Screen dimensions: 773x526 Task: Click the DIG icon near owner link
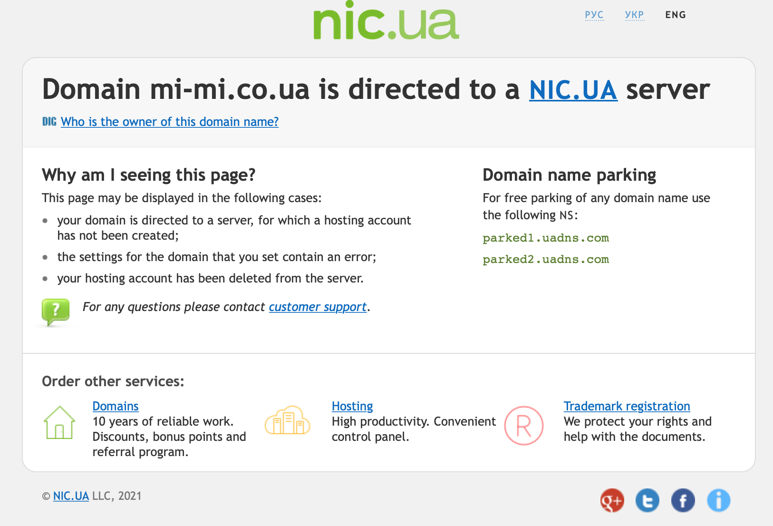click(49, 122)
